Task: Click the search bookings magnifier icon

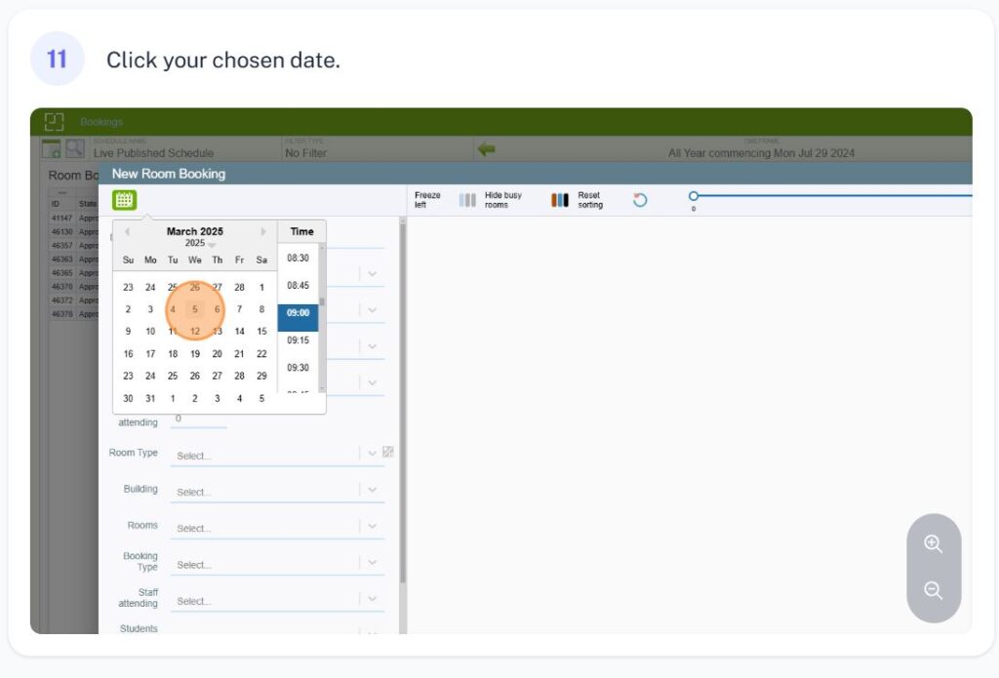Action: [74, 149]
